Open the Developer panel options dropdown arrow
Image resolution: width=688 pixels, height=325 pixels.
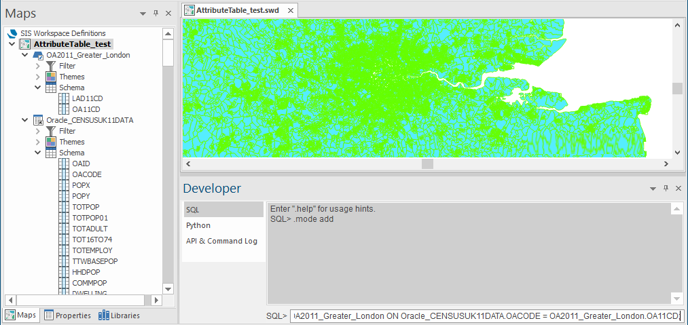[x=653, y=189]
